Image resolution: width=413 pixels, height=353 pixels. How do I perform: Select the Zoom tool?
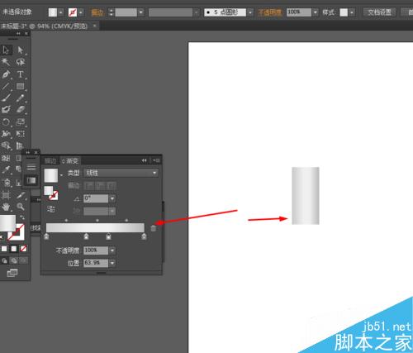point(20,207)
